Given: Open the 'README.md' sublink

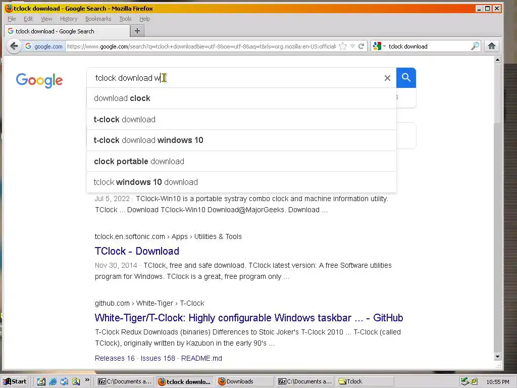Looking at the screenshot, I should pos(201,358).
